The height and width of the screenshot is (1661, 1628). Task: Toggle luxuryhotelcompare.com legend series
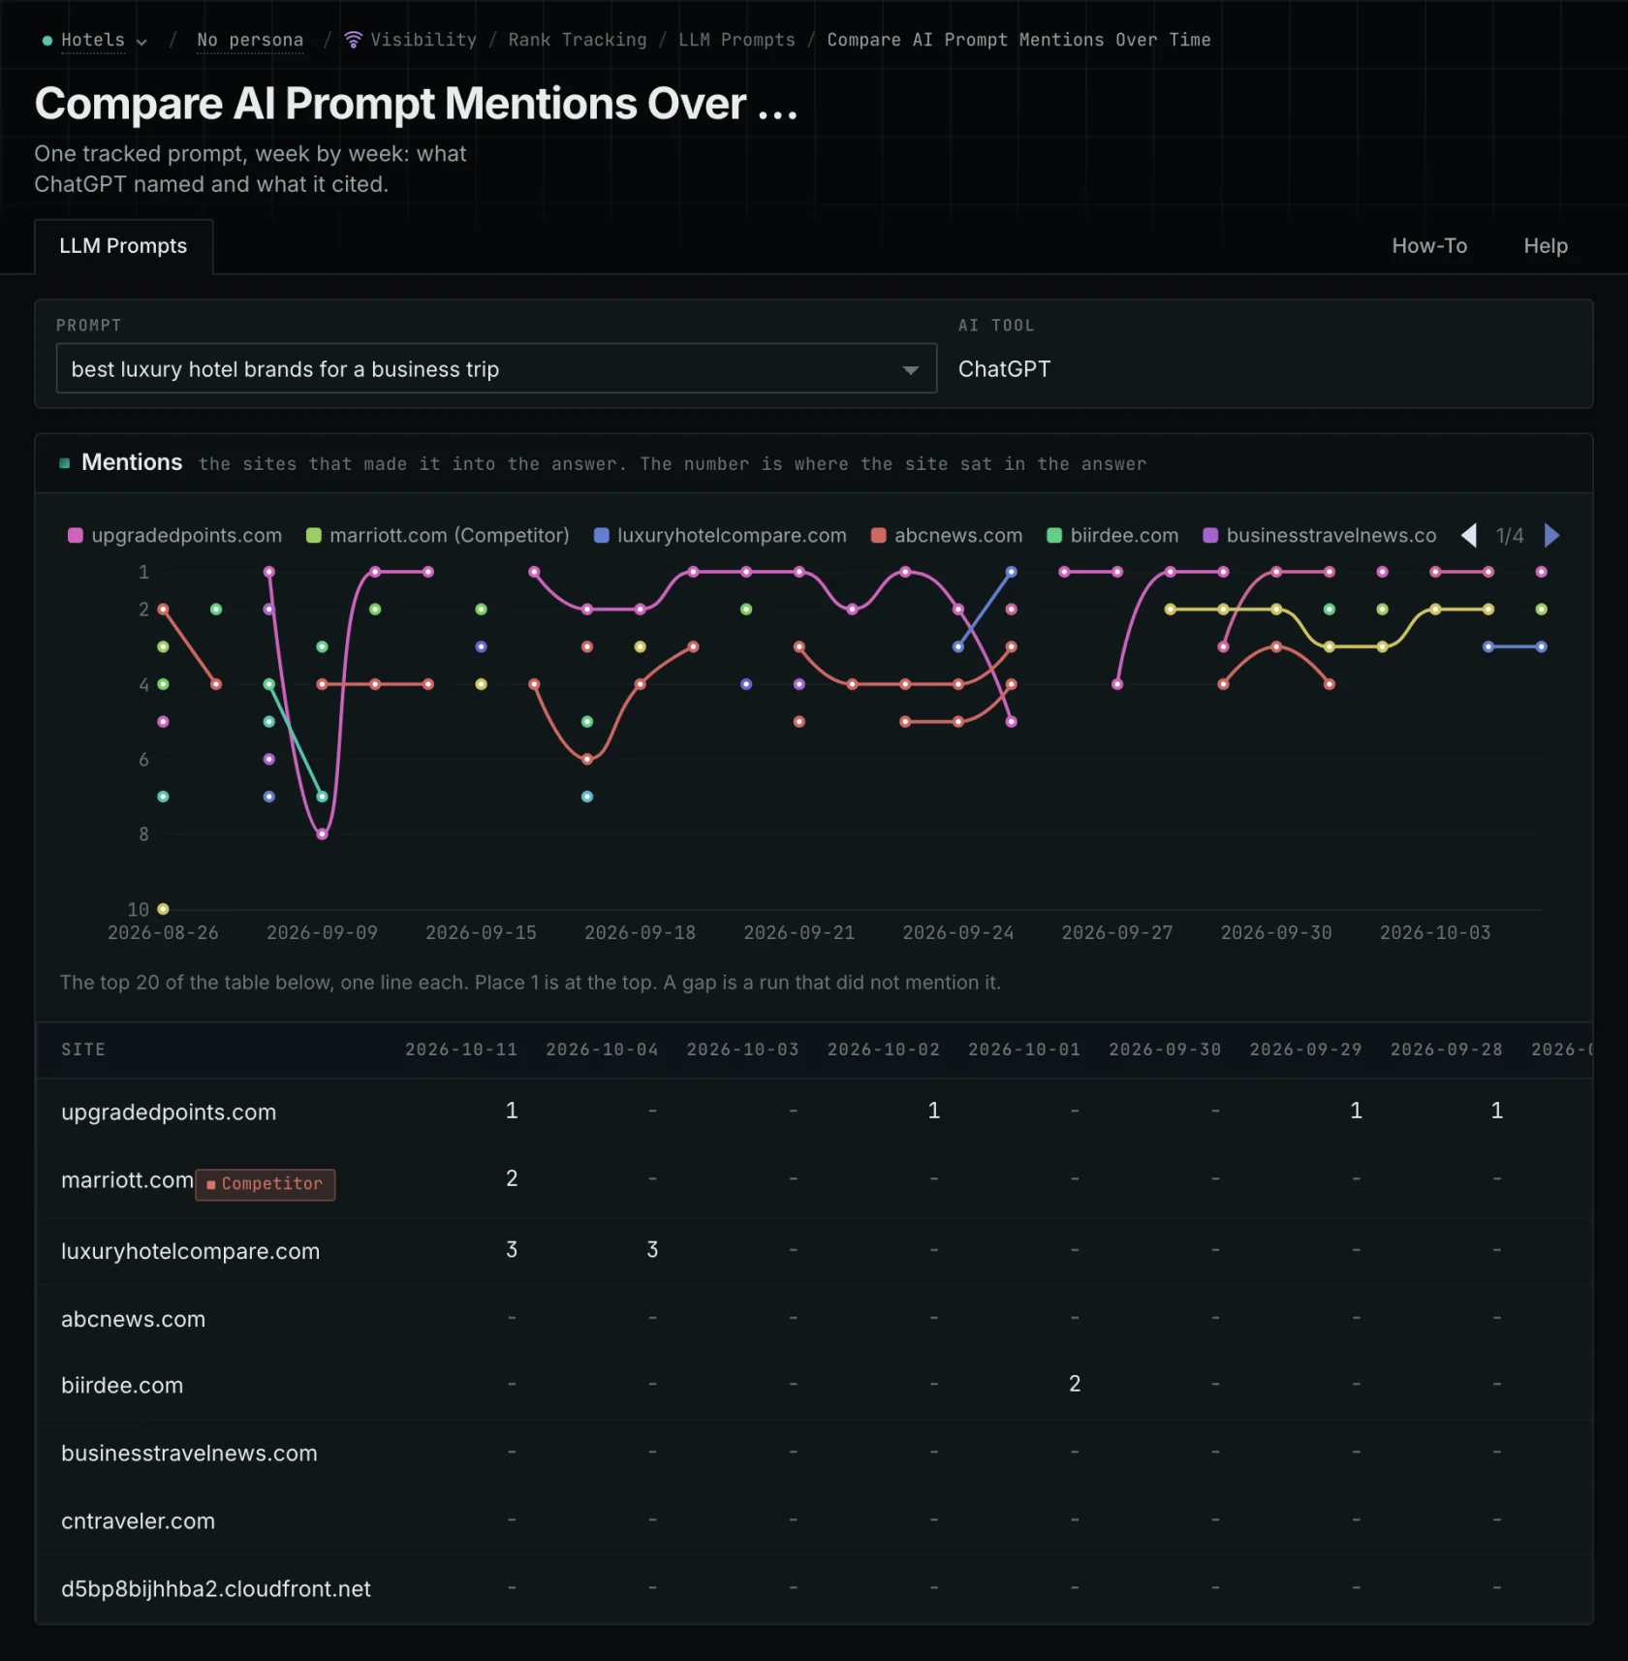click(x=720, y=535)
